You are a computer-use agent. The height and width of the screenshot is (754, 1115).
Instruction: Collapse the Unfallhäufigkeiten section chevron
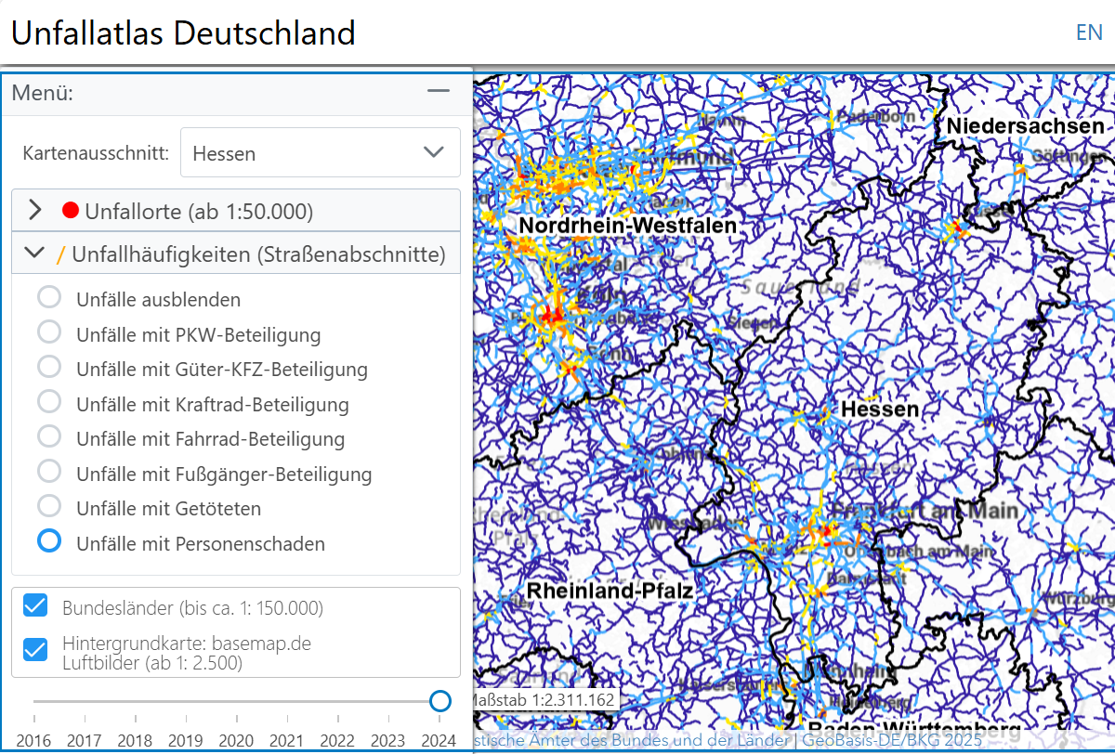click(x=35, y=253)
